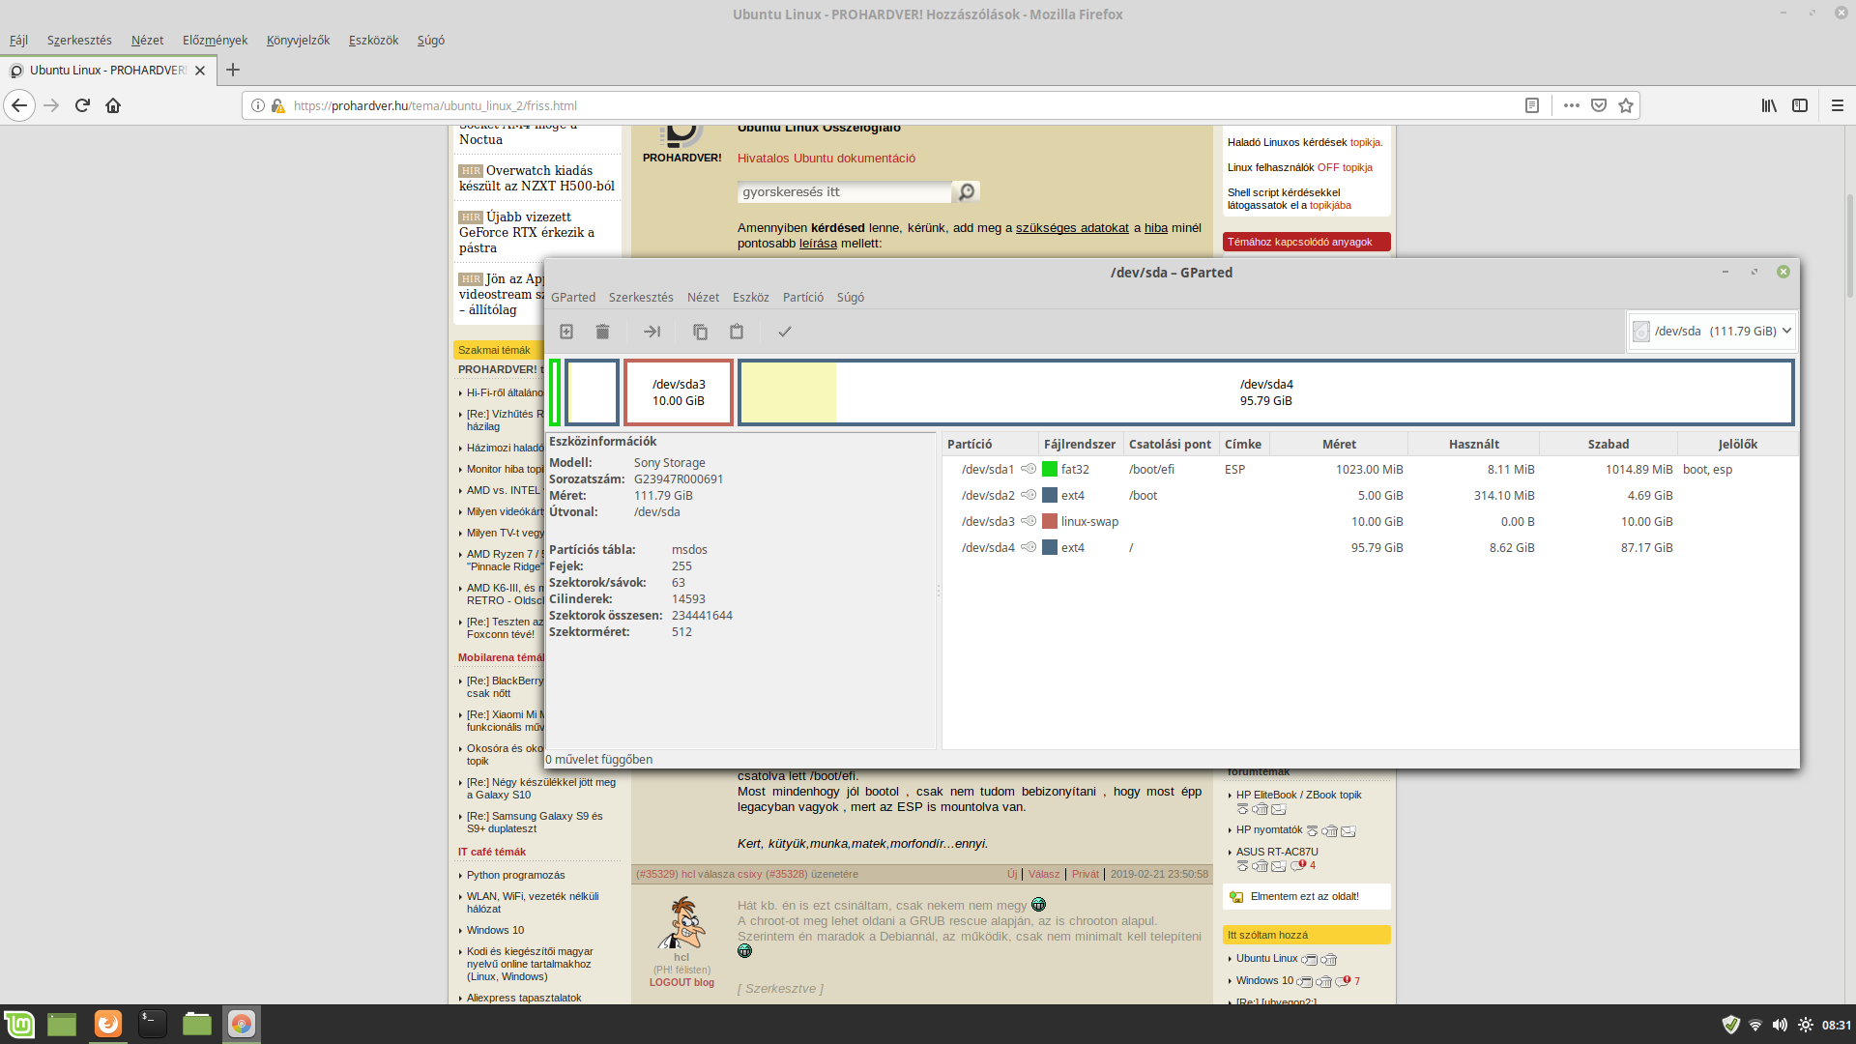This screenshot has height=1044, width=1856.
Task: Go to Firefox home page
Action: pos(113,105)
